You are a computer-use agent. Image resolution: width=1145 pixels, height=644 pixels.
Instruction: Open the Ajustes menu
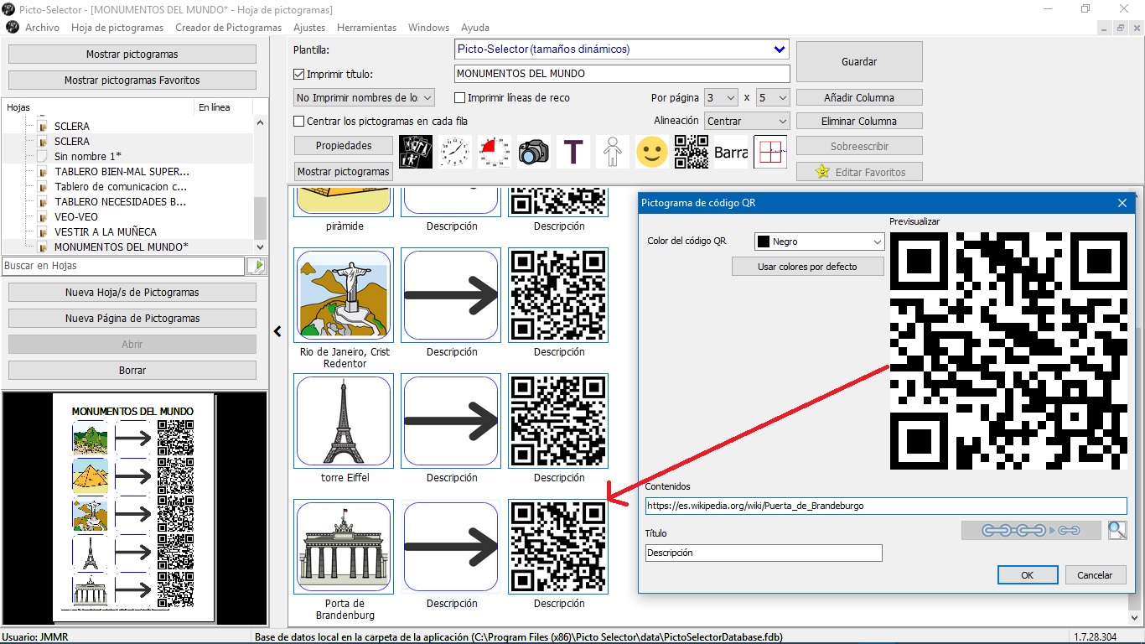[x=309, y=28]
